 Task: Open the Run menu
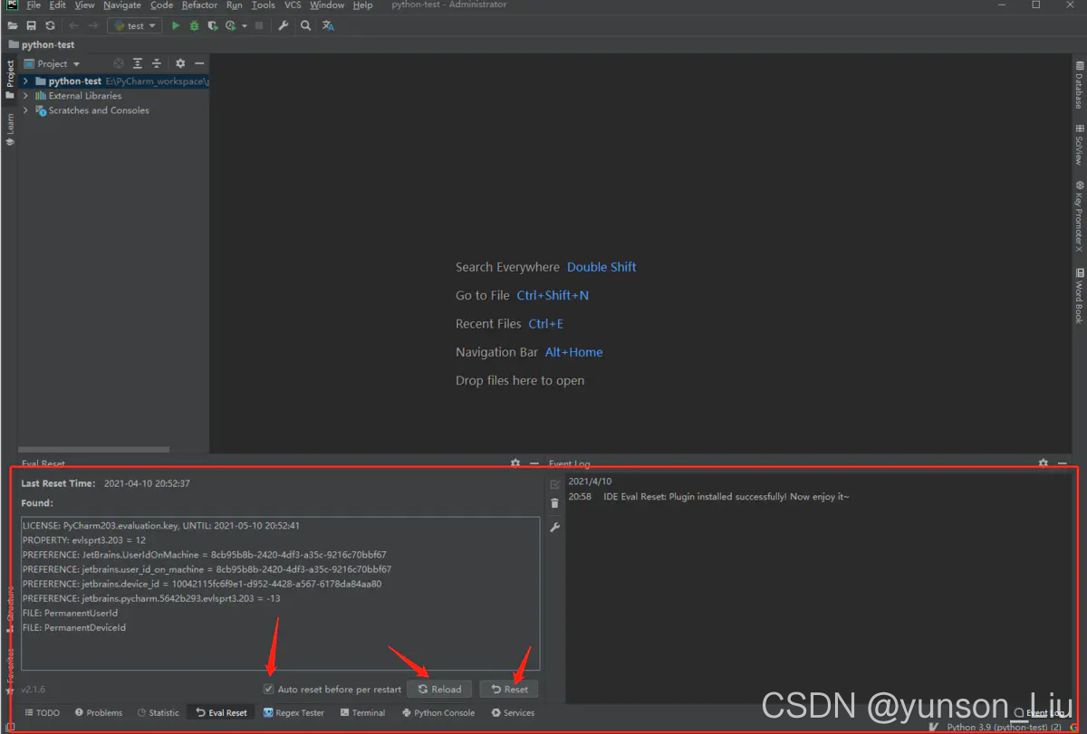click(x=235, y=5)
